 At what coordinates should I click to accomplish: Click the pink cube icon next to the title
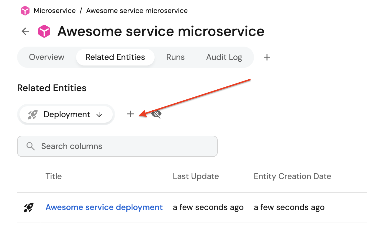tap(44, 31)
